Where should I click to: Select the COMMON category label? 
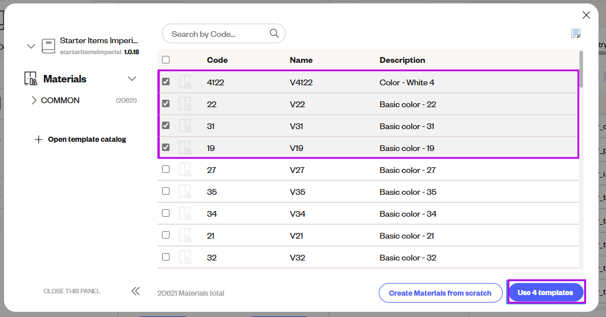click(61, 100)
